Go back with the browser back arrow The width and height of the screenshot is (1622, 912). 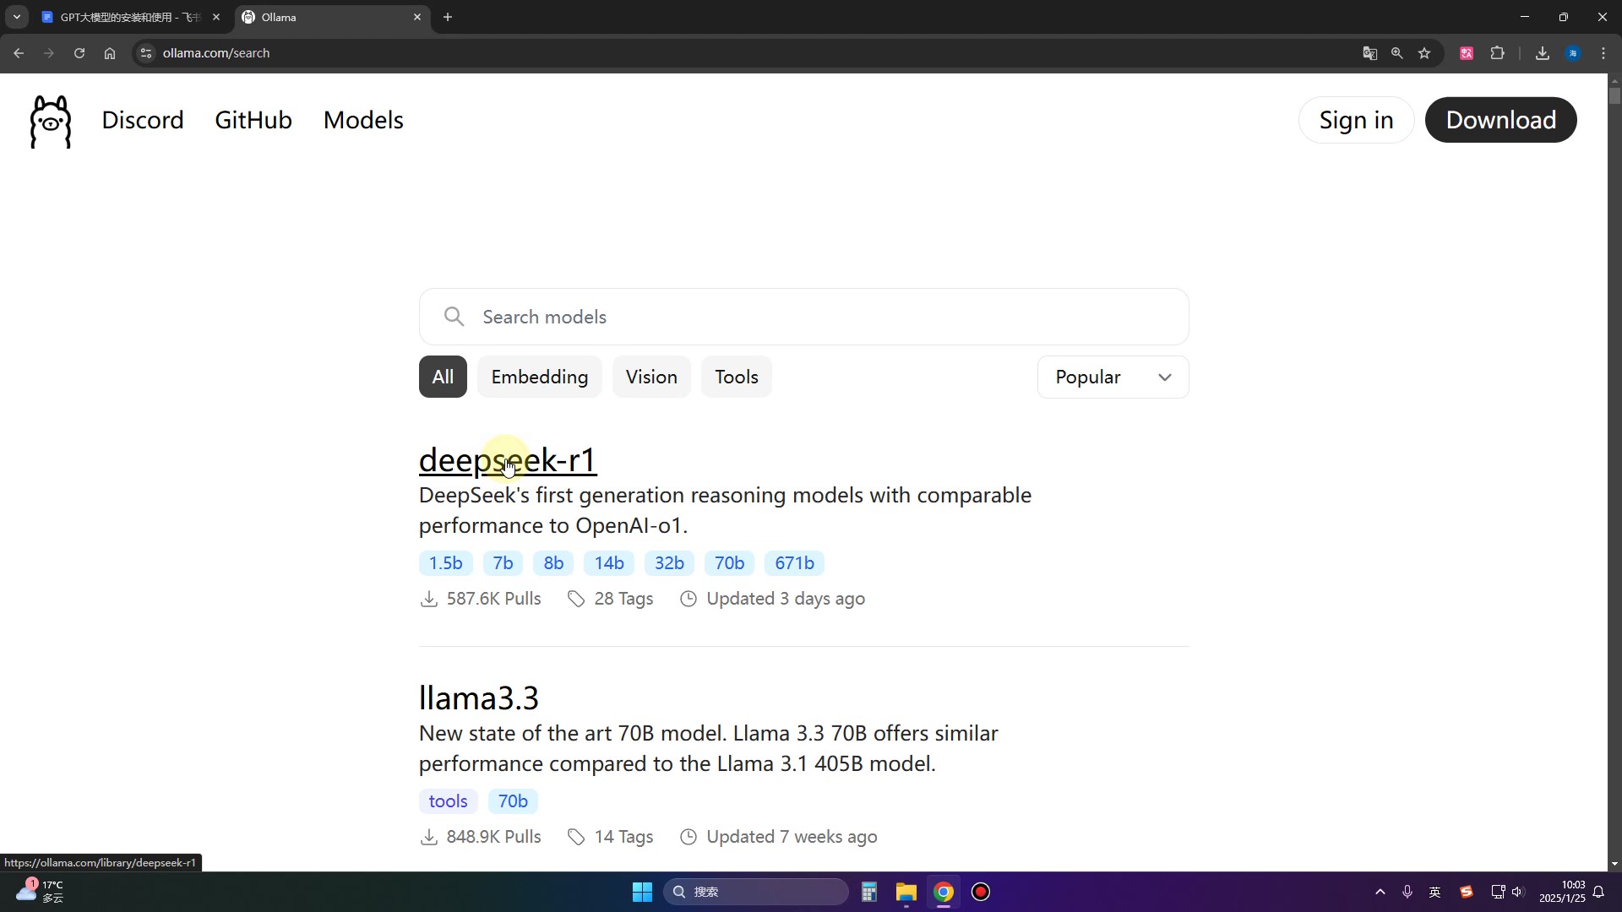click(19, 53)
